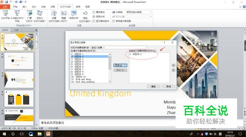The image size is (246, 137).
Task: Customize Quick Access Toolbar dropdown arrow
Action: (x=26, y=2)
